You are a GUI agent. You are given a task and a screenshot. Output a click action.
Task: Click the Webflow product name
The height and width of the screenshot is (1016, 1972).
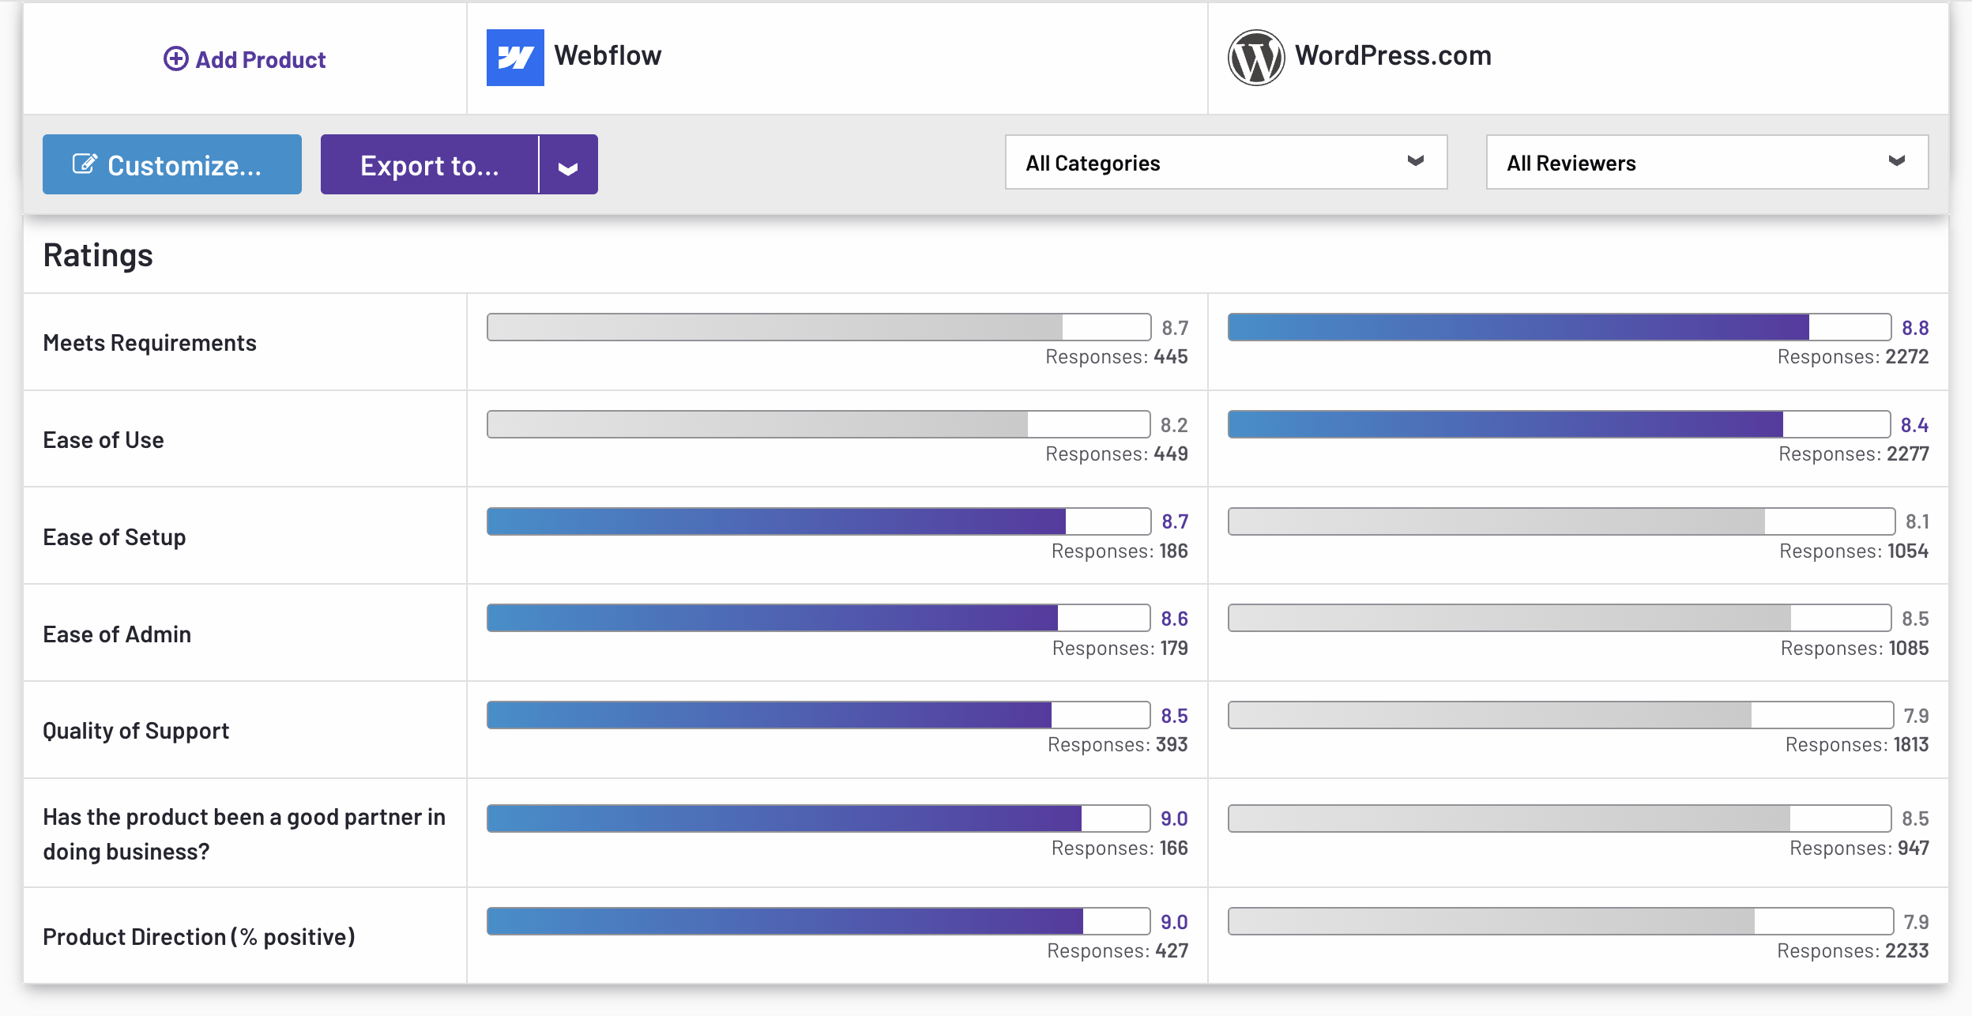[x=608, y=55]
